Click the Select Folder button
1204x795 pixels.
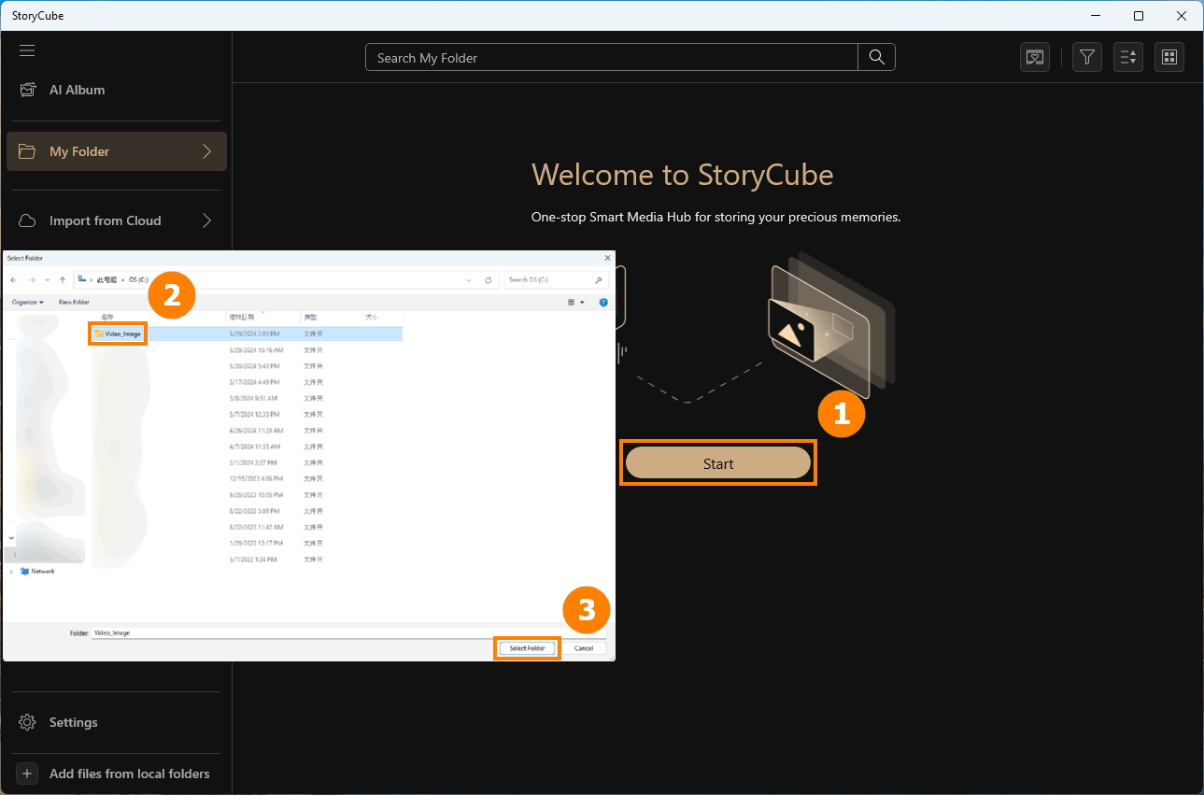point(527,648)
